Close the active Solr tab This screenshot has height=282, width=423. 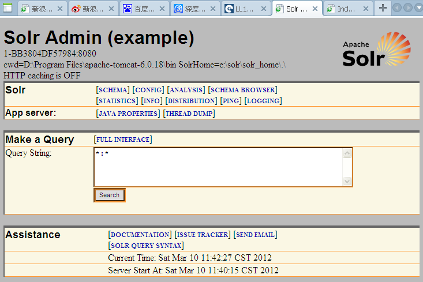[x=315, y=9]
